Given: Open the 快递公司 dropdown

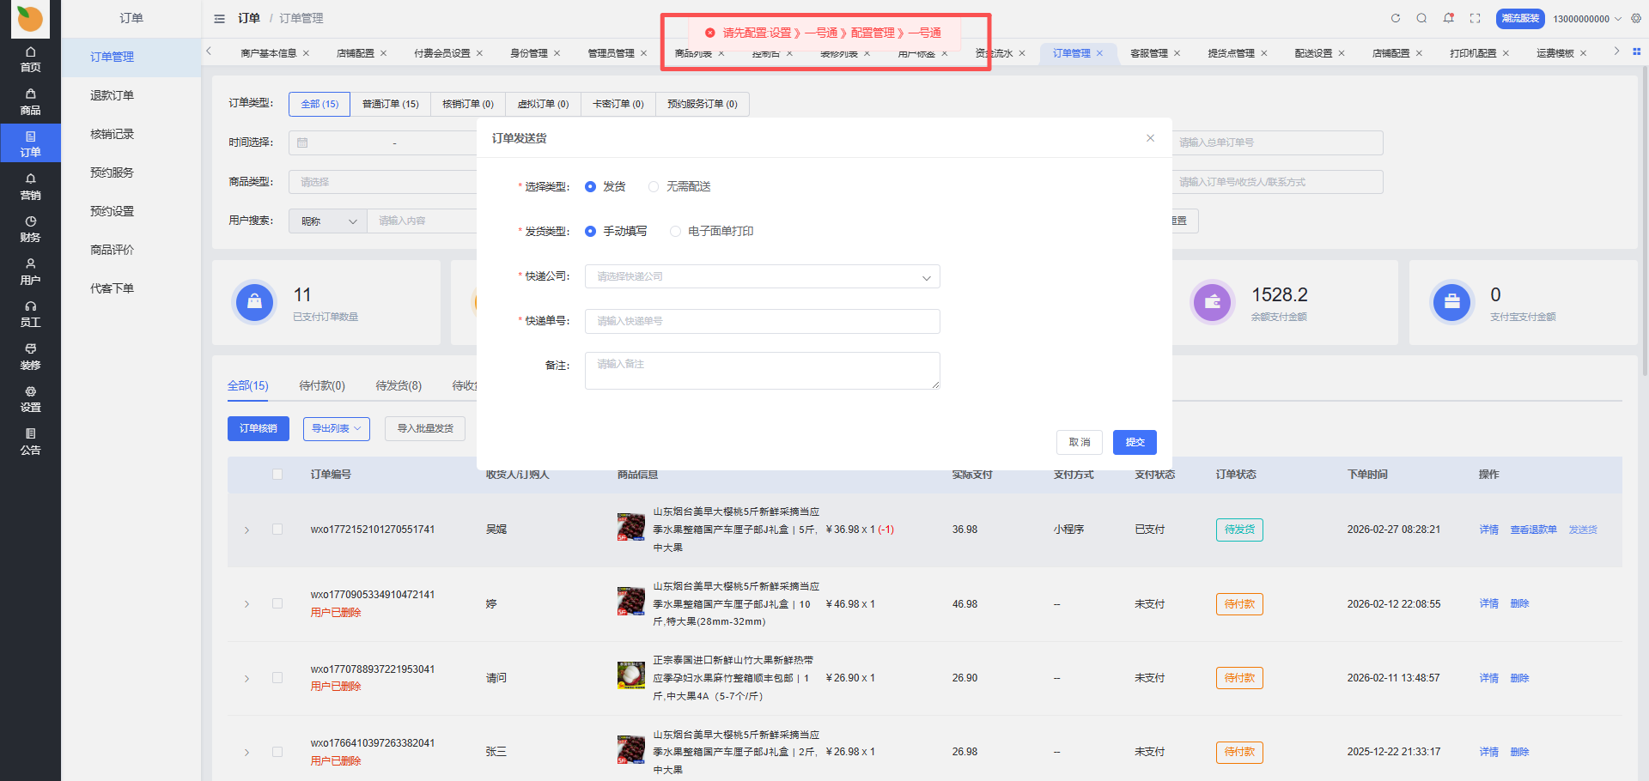Looking at the screenshot, I should 762,276.
